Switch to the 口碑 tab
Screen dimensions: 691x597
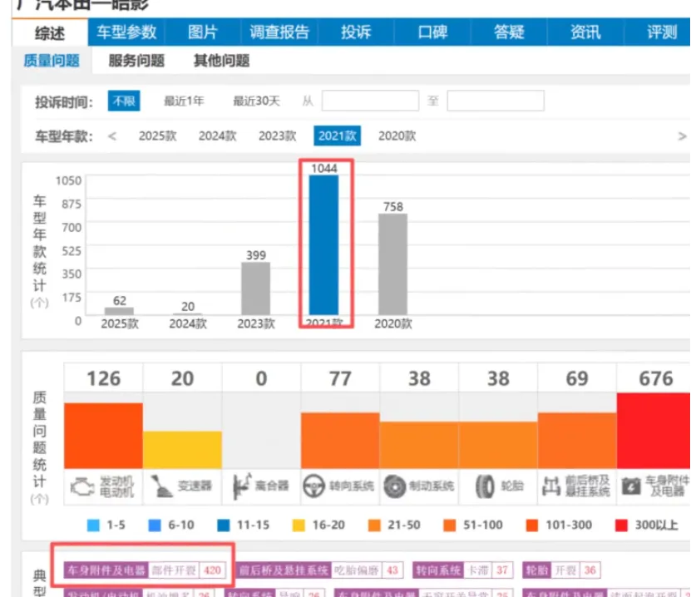432,32
